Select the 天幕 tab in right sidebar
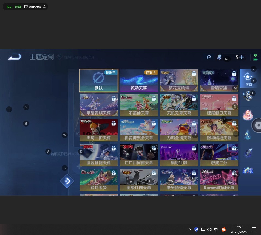The width and height of the screenshot is (261, 235). click(x=248, y=79)
